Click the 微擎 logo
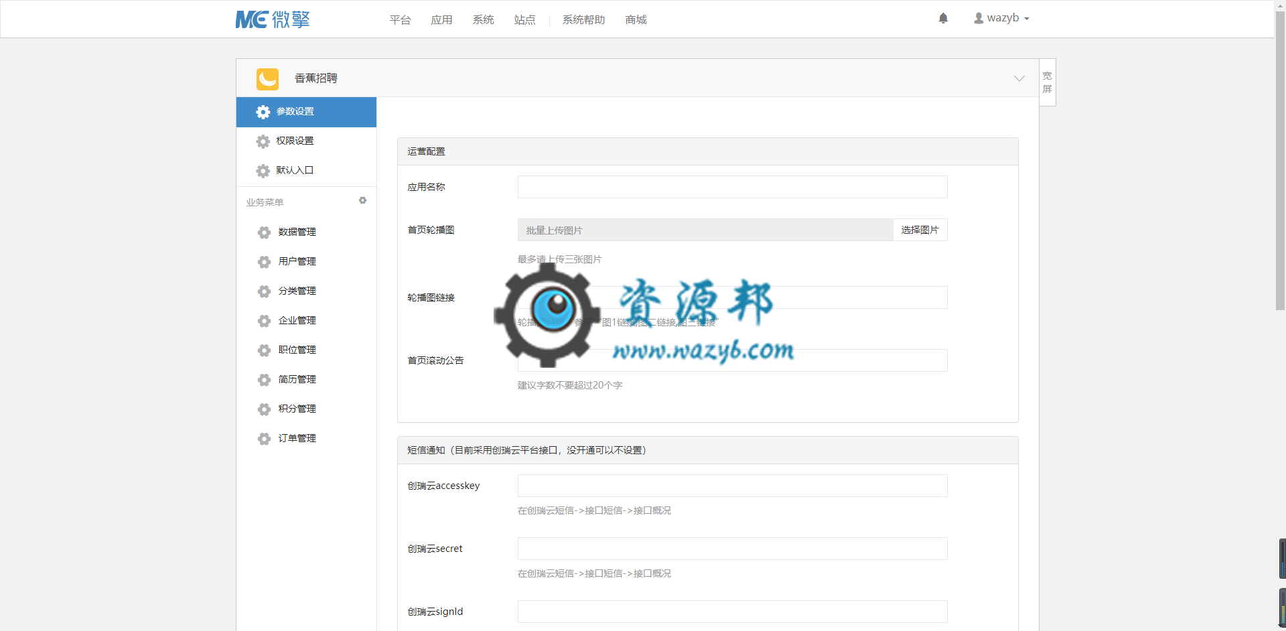 (x=273, y=19)
